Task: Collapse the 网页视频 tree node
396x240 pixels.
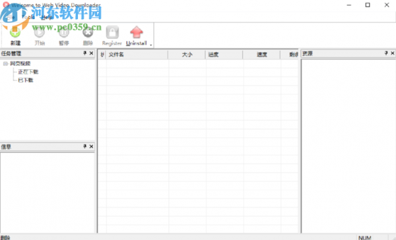Action: 5,63
